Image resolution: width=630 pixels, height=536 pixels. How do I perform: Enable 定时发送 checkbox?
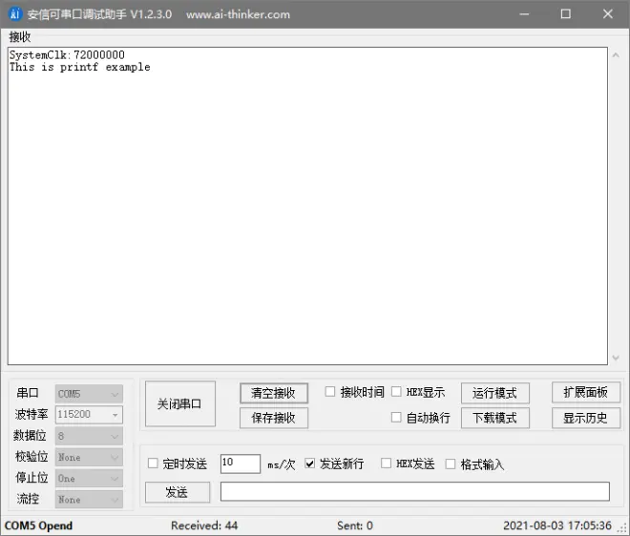(153, 464)
